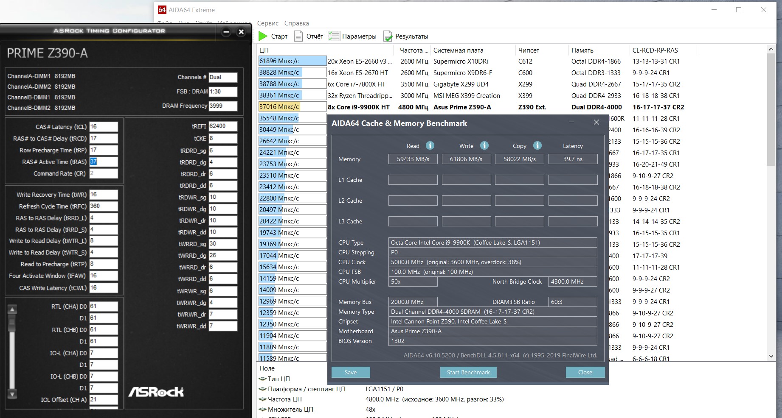Image resolution: width=782 pixels, height=418 pixels.
Task: Open the Результаты toolbar icon
Action: click(x=388, y=36)
